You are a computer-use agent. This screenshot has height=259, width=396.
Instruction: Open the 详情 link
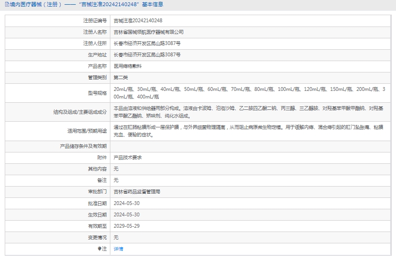point(118,249)
